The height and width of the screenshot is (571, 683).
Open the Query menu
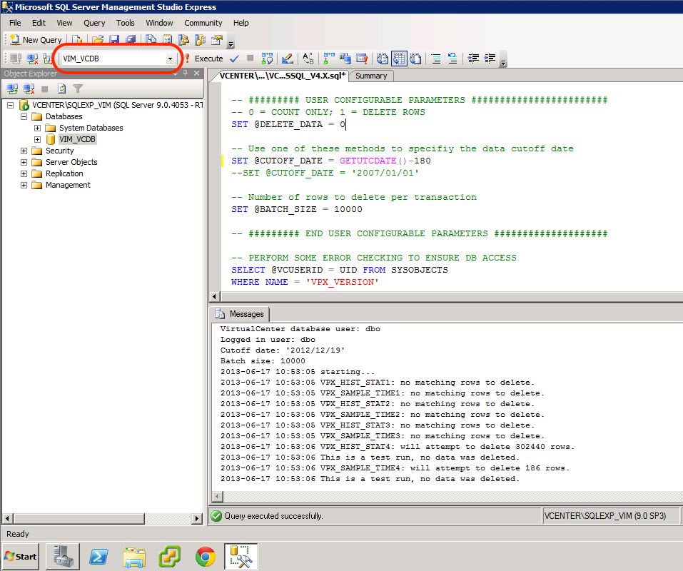94,23
